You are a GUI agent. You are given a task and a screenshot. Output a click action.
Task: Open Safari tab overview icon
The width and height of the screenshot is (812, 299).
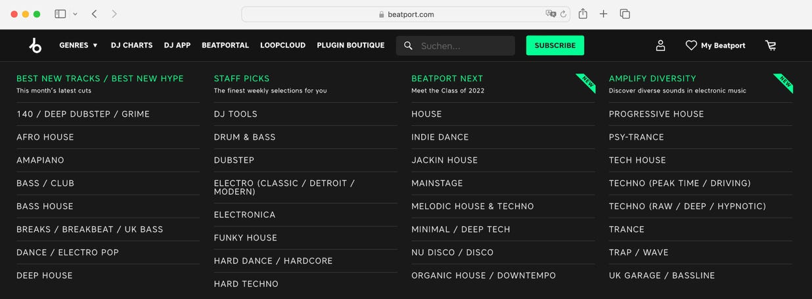(625, 14)
